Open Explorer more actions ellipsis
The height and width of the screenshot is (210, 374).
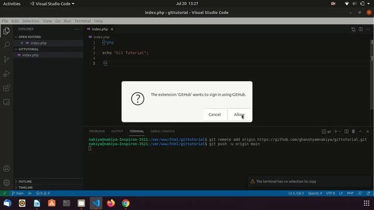pos(77,29)
